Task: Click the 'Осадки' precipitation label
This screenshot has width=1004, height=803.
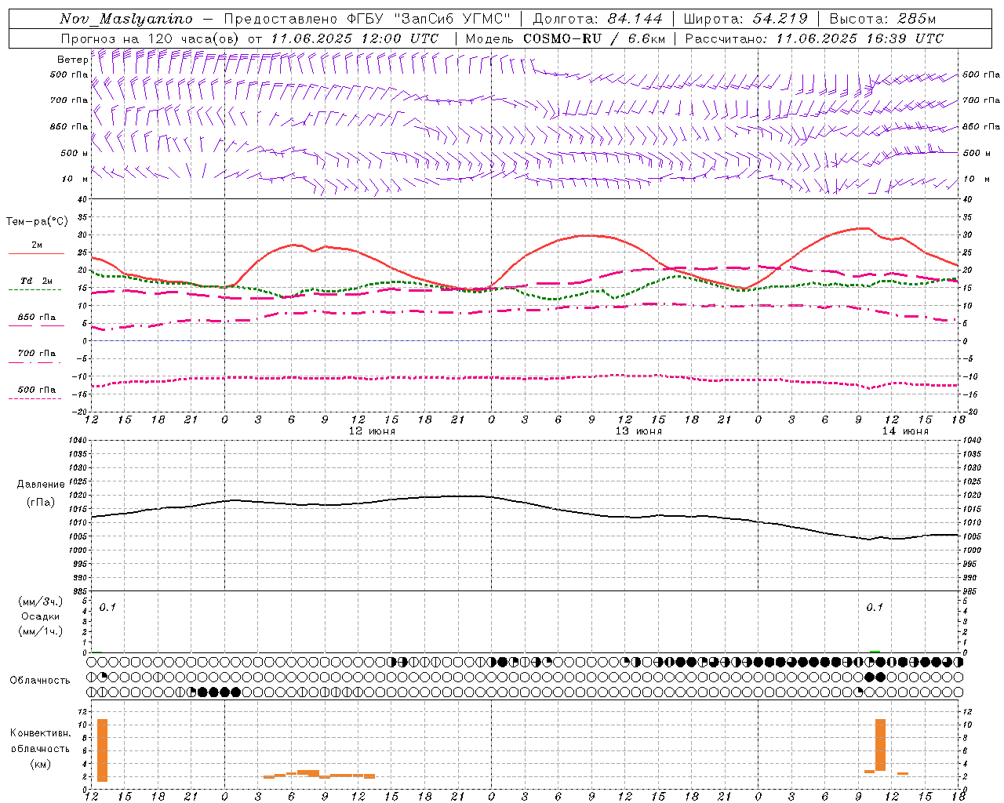Action: click(41, 616)
